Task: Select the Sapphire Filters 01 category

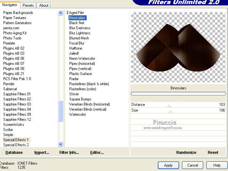Action: (x=17, y=94)
